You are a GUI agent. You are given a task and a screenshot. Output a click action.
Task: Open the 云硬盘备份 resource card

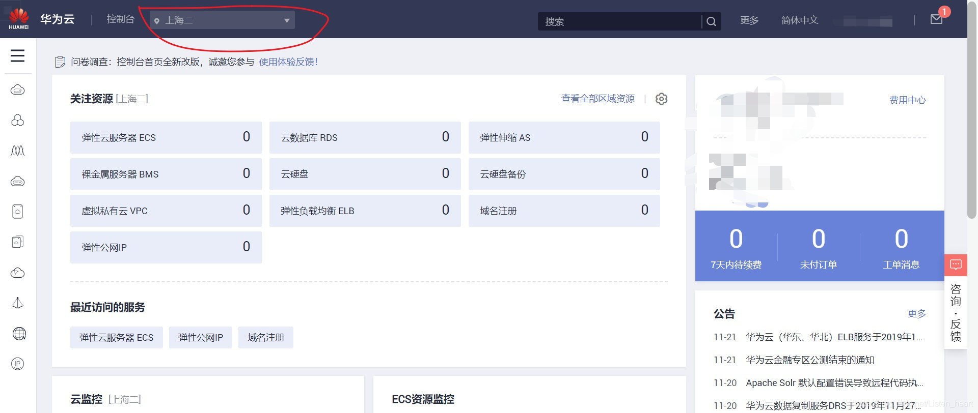(x=564, y=174)
